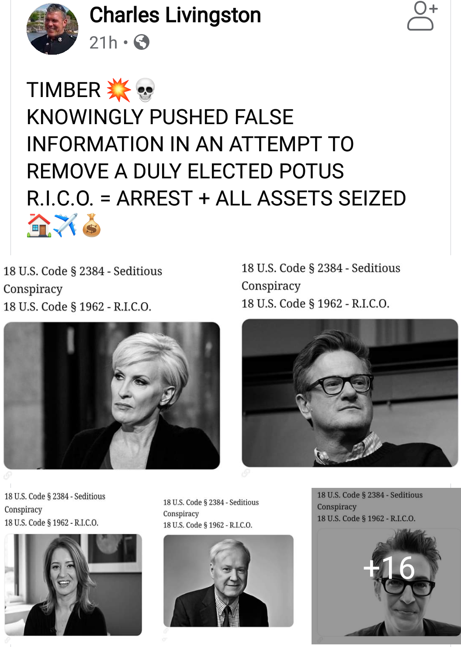461x647 pixels.
Task: View photo of white-haired man in suit and tie
Action: tap(229, 581)
